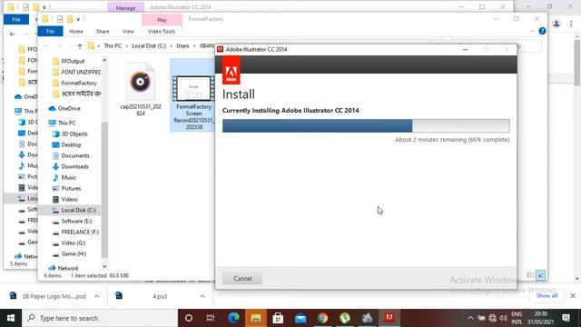Open uTorrent from taskbar

click(x=345, y=318)
